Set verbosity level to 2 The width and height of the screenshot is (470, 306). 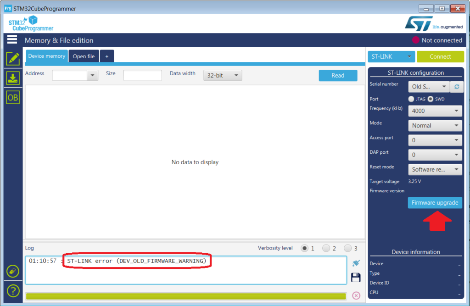click(x=326, y=248)
